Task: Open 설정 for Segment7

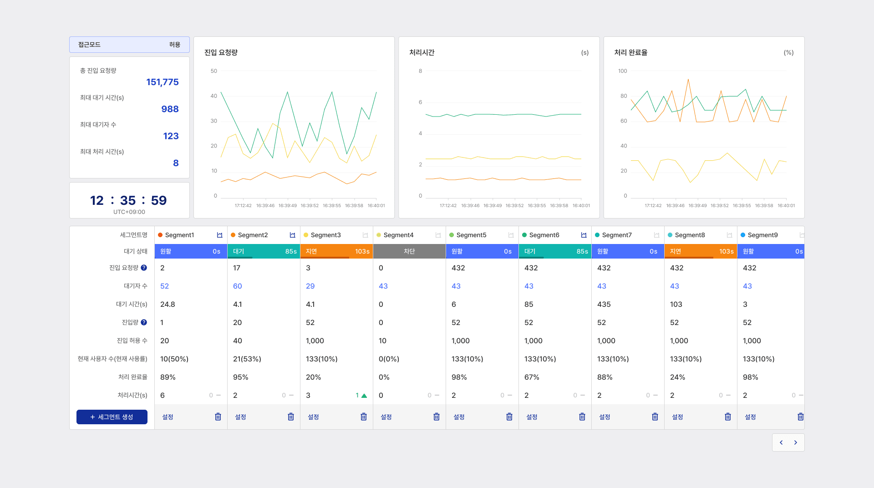Action: point(605,417)
